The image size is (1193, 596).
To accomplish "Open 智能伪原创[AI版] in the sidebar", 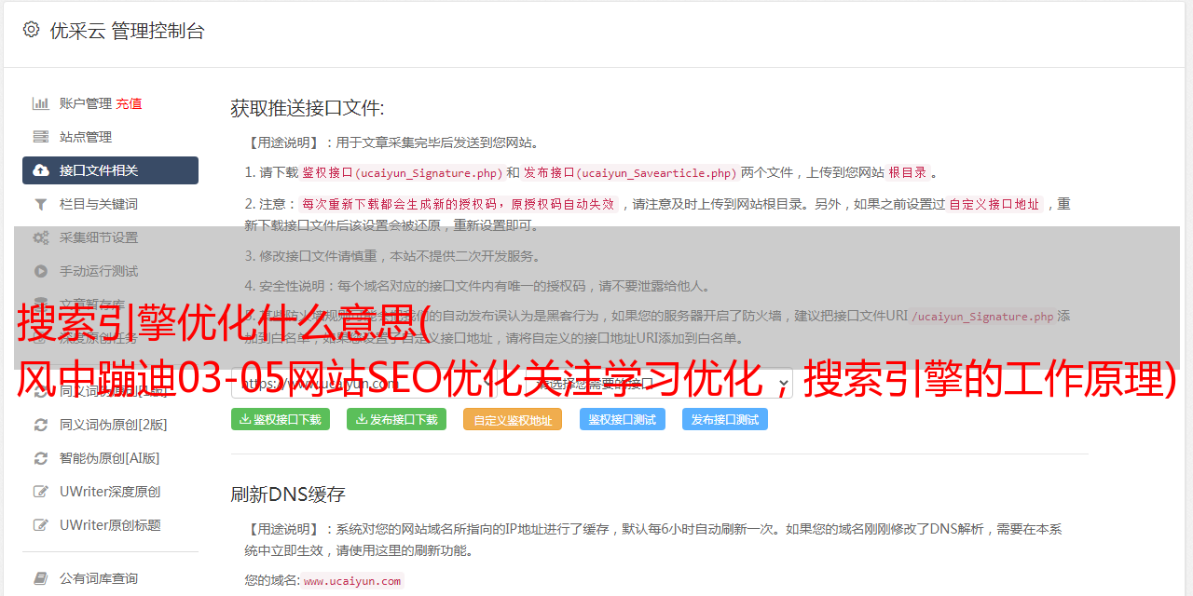I will (110, 458).
